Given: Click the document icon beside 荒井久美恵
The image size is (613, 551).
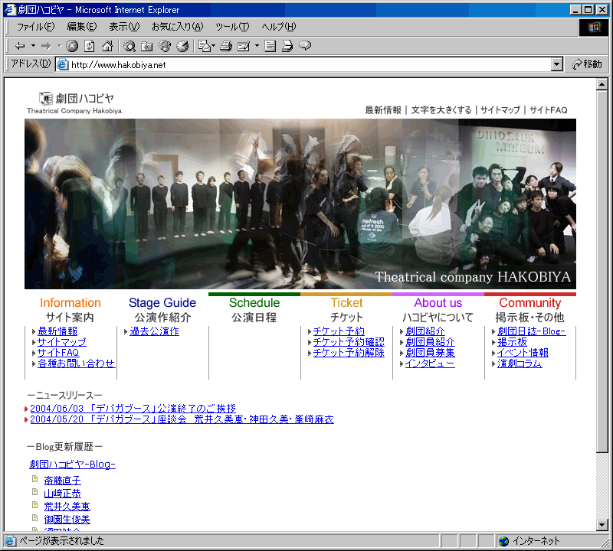Looking at the screenshot, I should 35,505.
